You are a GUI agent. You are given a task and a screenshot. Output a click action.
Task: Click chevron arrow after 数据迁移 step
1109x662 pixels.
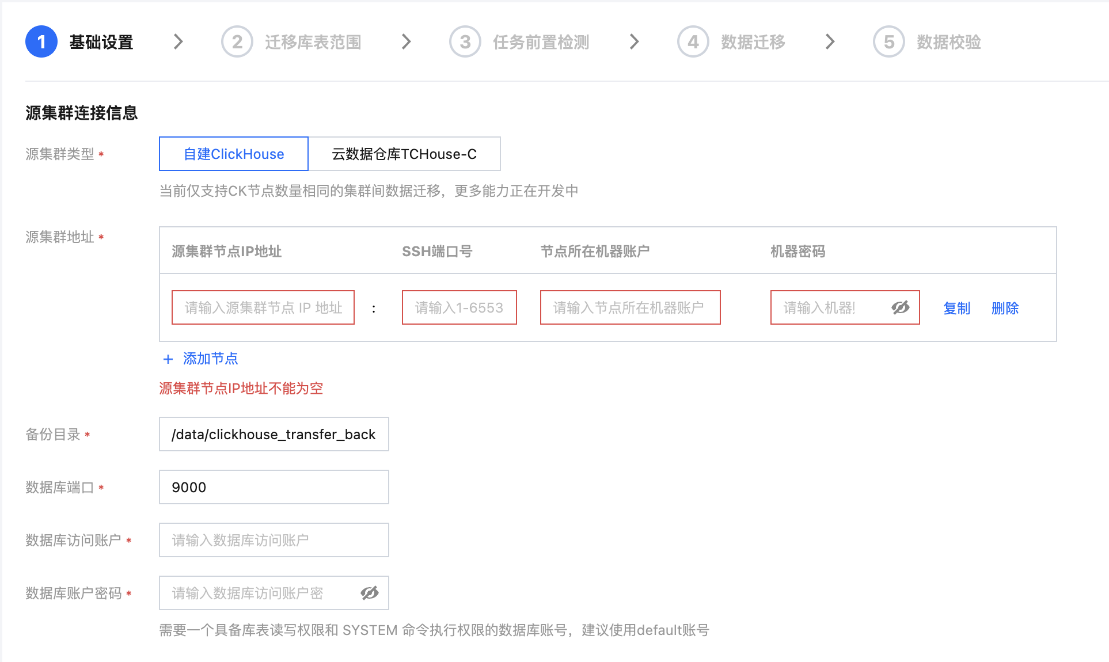click(830, 42)
